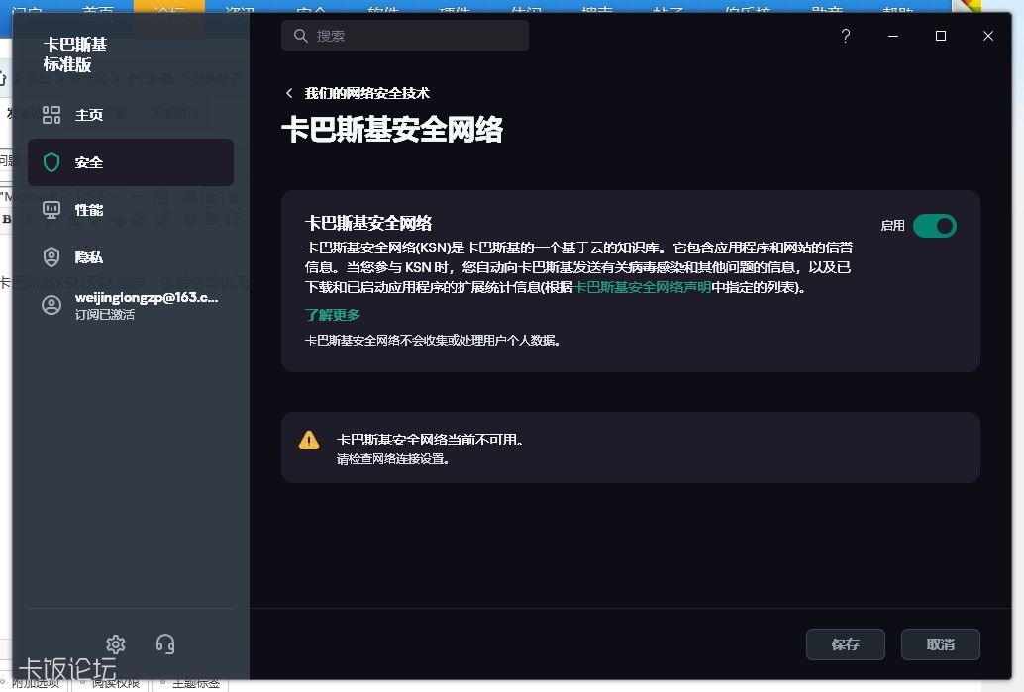Click the 搜索 search field

pyautogui.click(x=406, y=36)
